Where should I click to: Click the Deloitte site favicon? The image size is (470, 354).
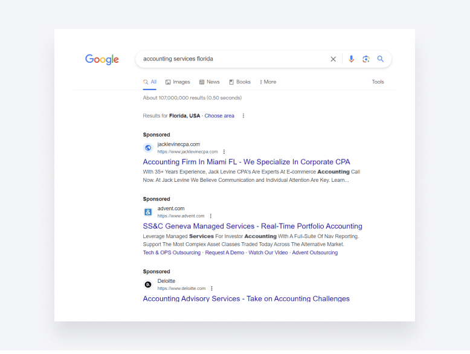pos(148,285)
